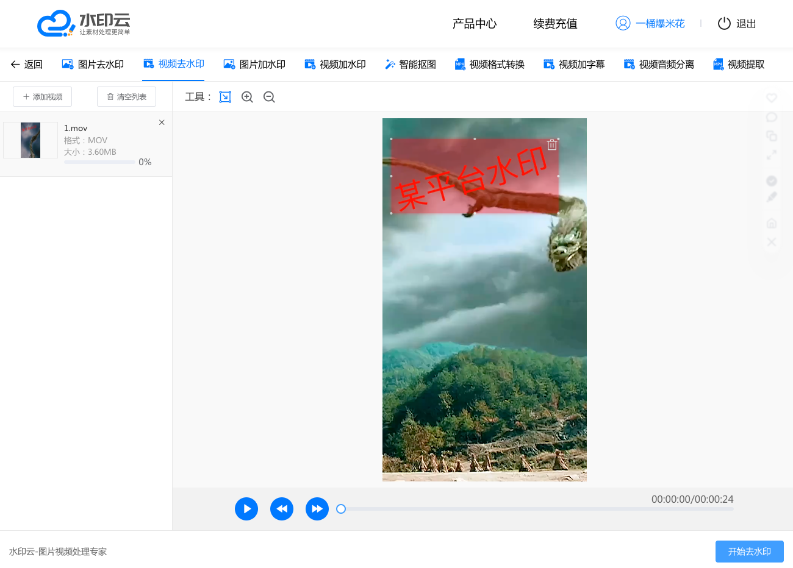
Task: Click the faded heart icon
Action: click(772, 98)
